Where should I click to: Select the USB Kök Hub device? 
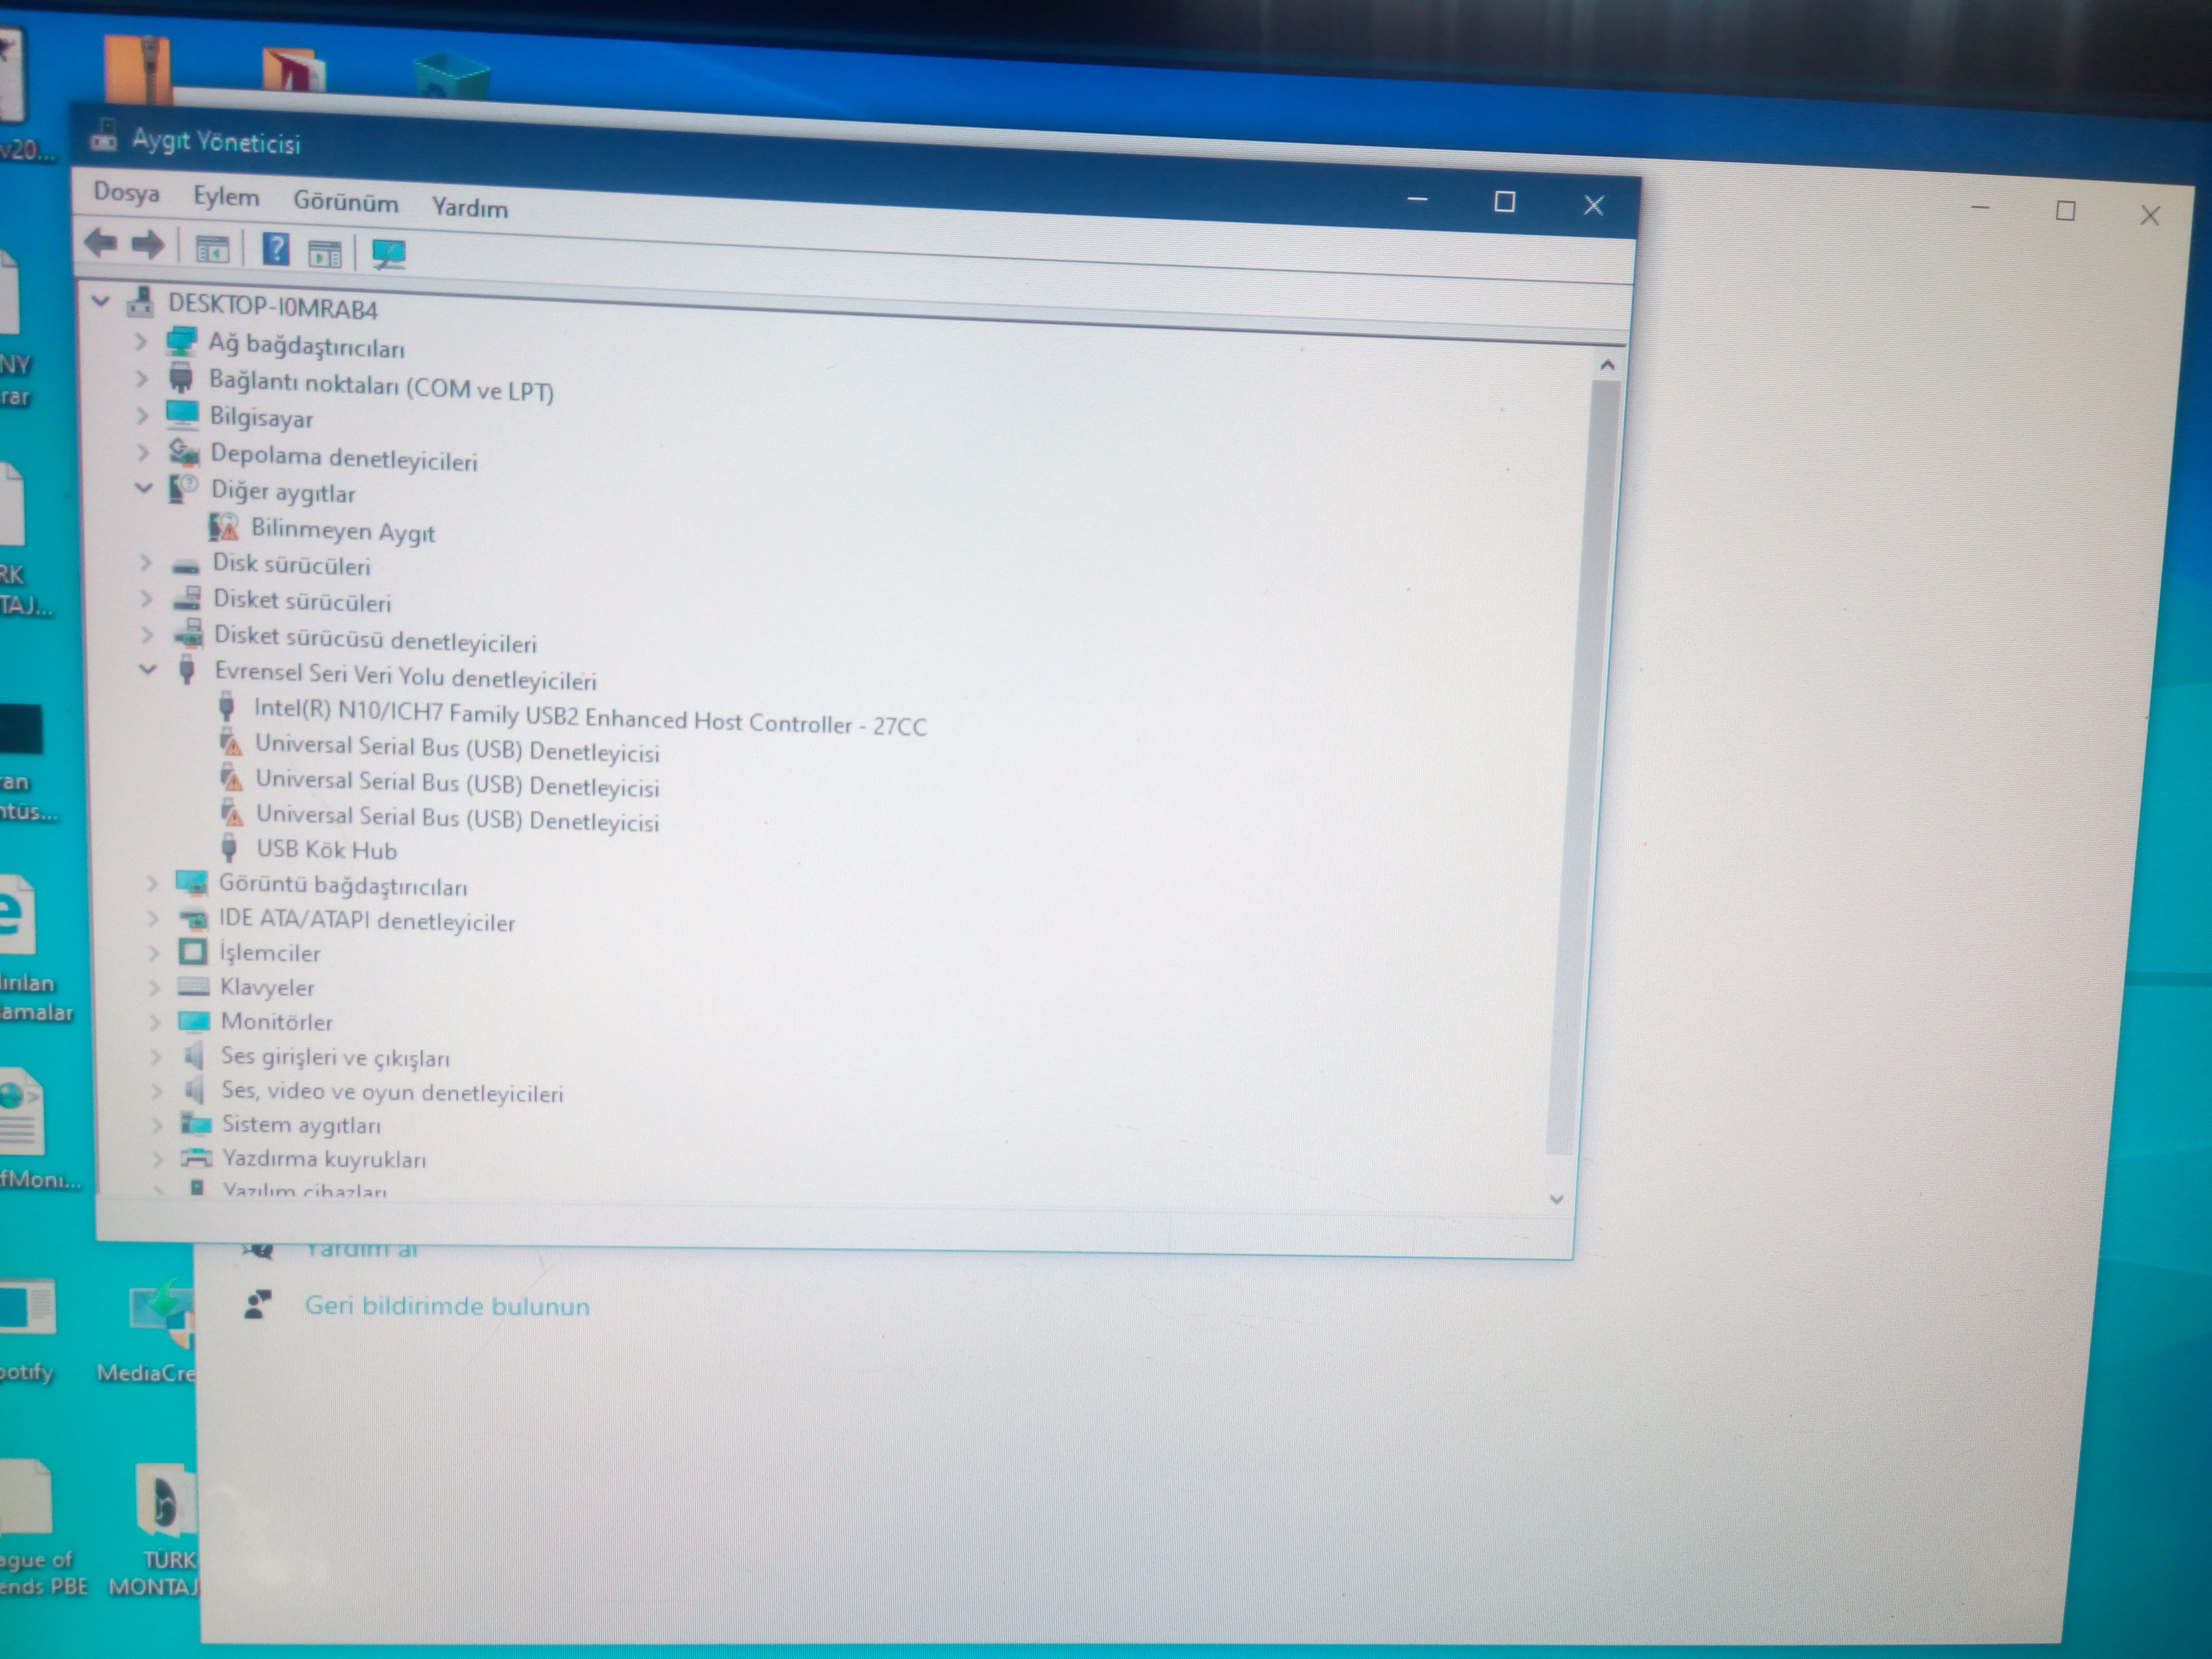[x=326, y=850]
